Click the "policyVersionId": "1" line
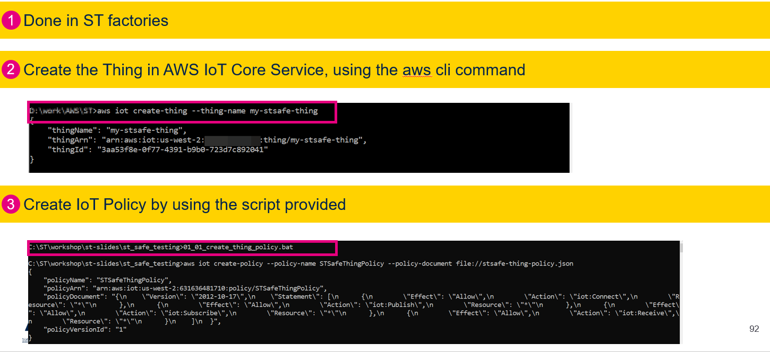 [85, 330]
